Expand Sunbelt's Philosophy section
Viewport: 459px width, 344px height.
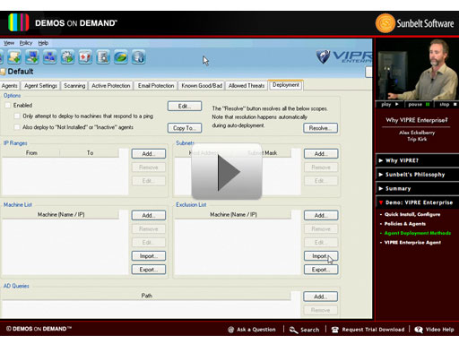click(x=417, y=175)
